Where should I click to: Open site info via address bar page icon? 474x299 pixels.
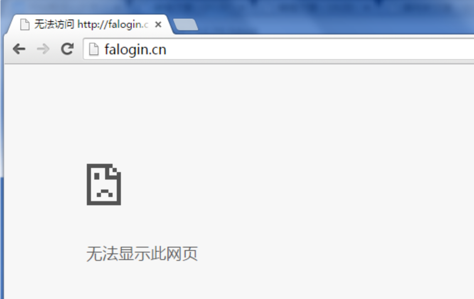(94, 49)
